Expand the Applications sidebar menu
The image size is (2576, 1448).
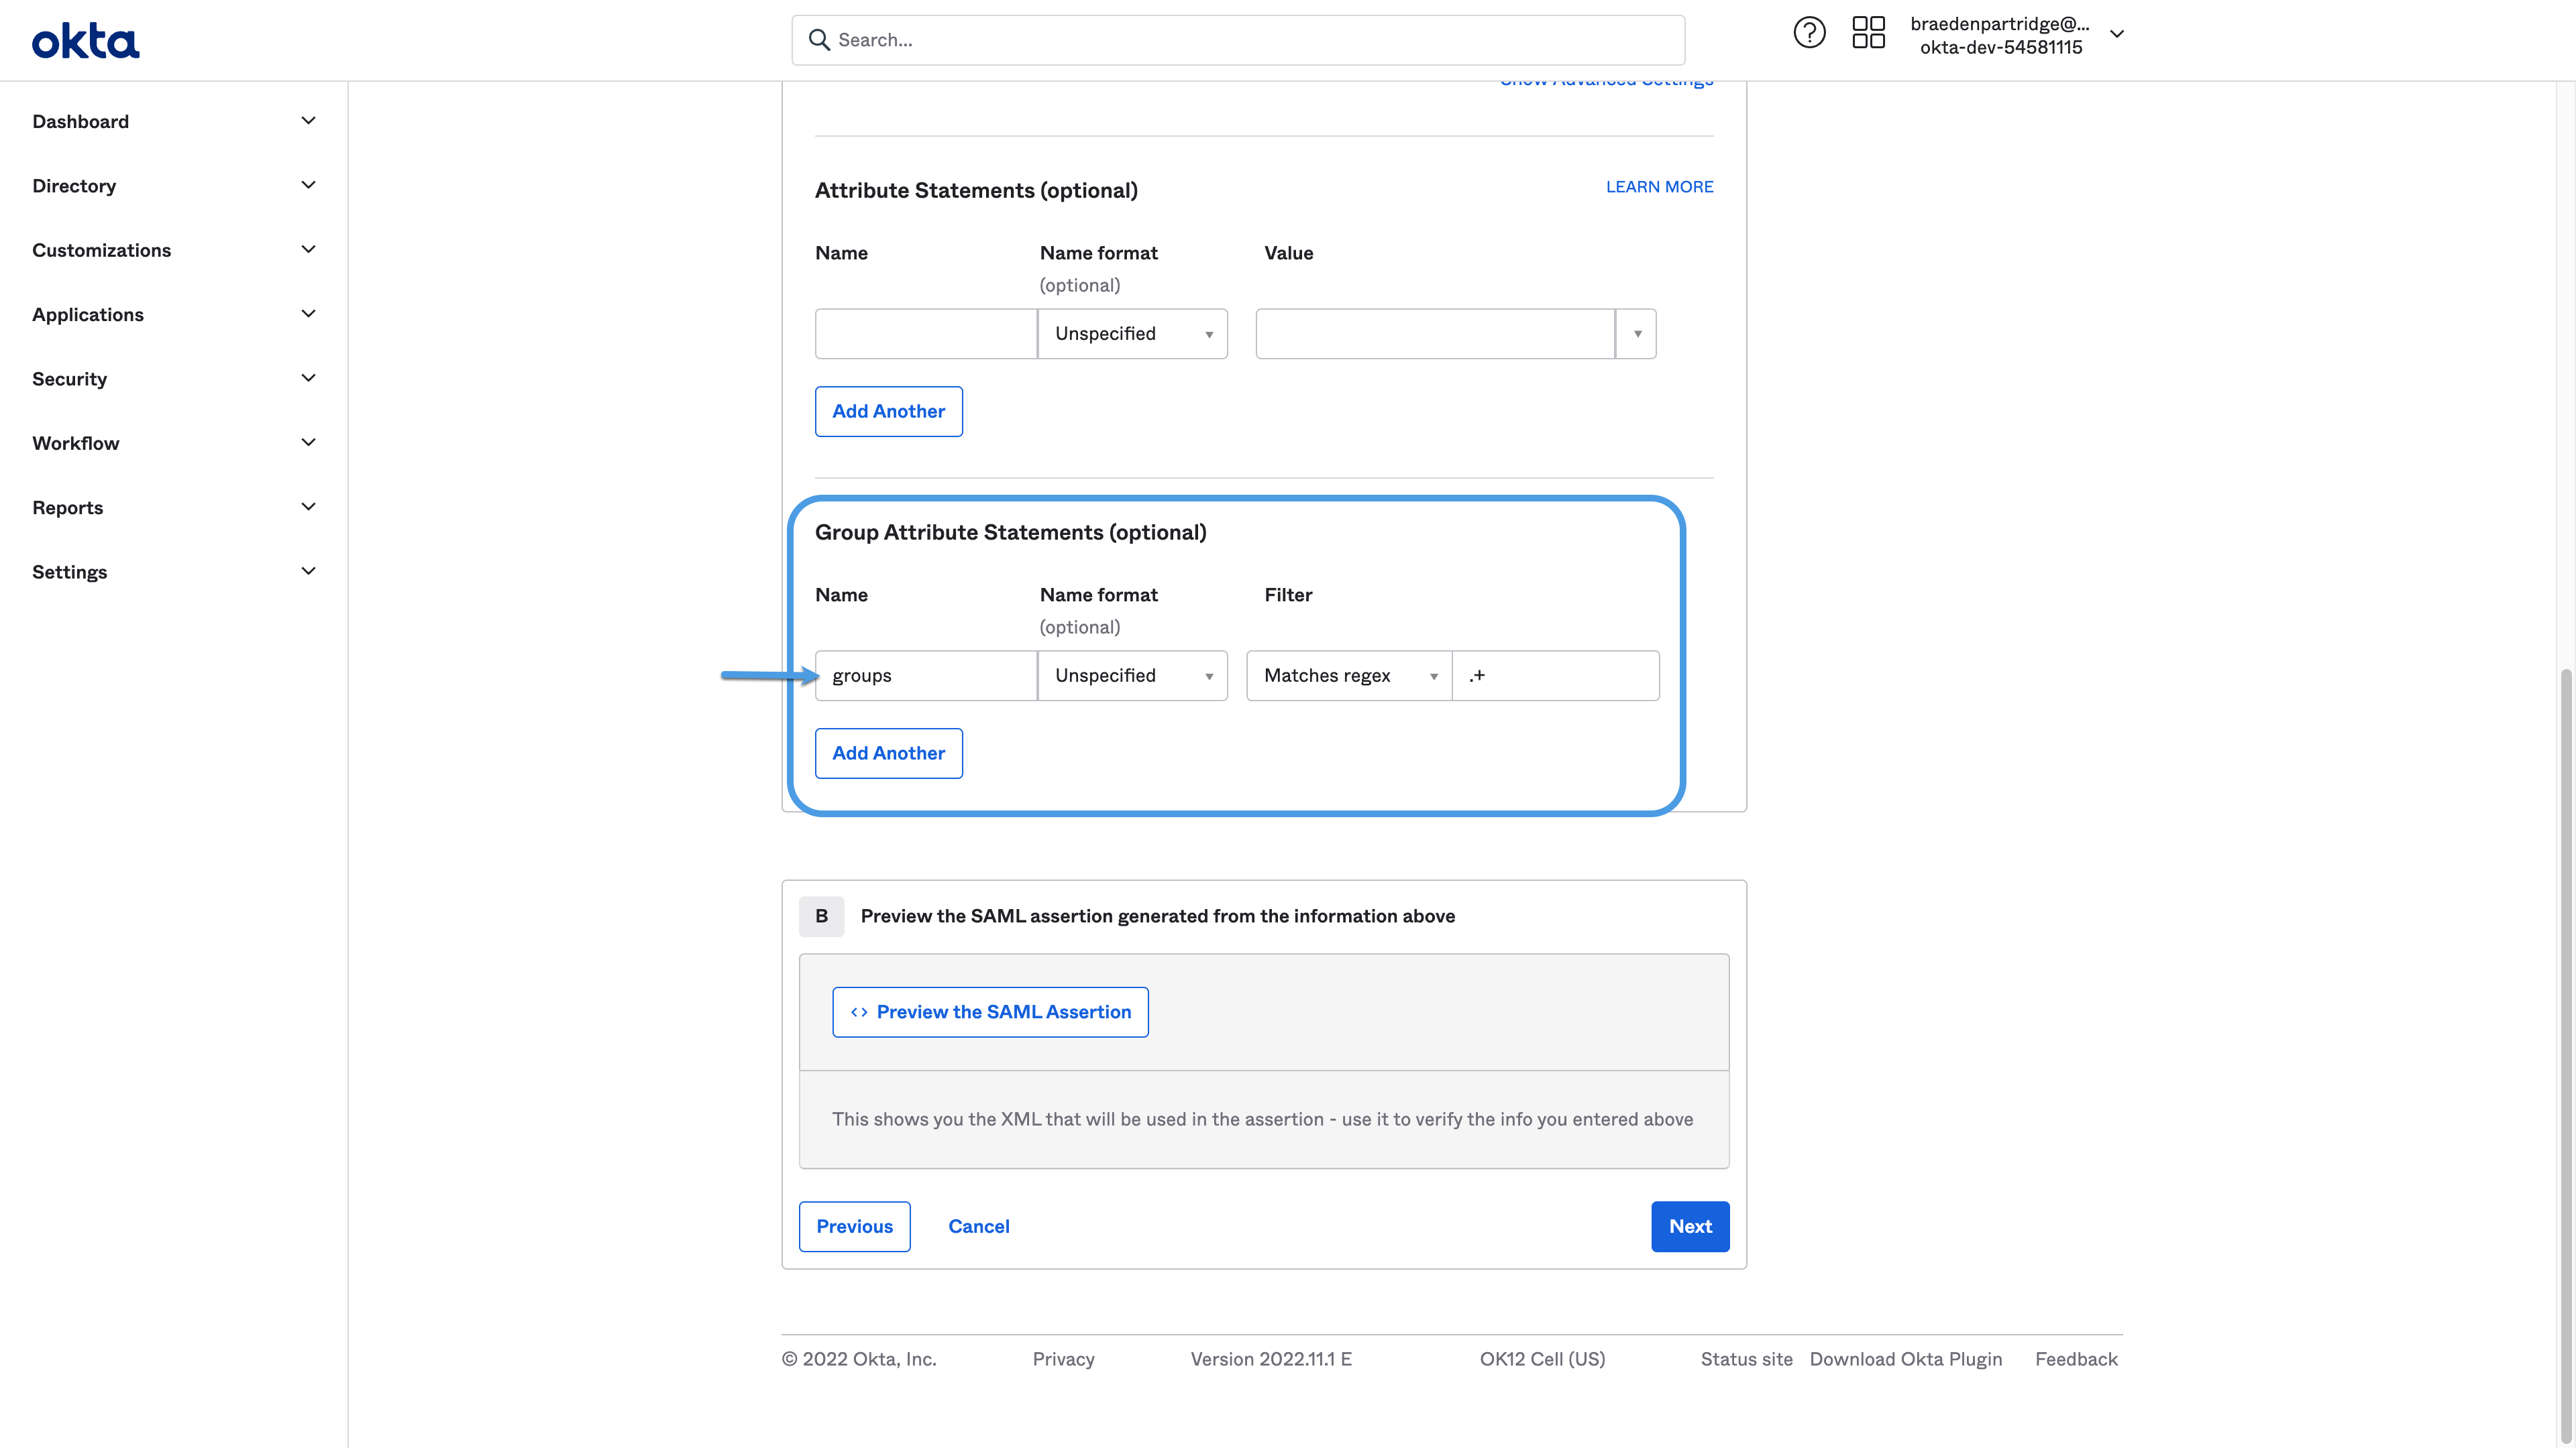tap(88, 315)
